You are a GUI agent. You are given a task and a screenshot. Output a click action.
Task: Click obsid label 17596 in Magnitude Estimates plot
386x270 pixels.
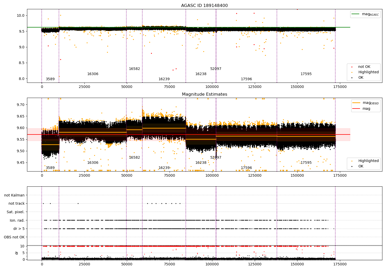246,168
